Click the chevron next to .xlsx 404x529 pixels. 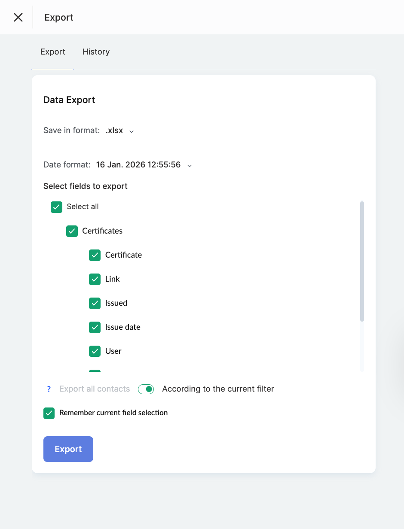[x=132, y=131]
